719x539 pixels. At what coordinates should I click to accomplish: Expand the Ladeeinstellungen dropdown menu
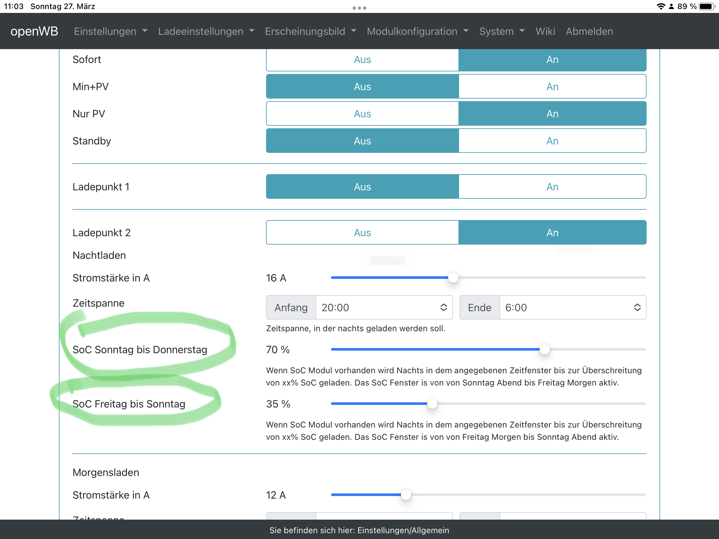206,31
